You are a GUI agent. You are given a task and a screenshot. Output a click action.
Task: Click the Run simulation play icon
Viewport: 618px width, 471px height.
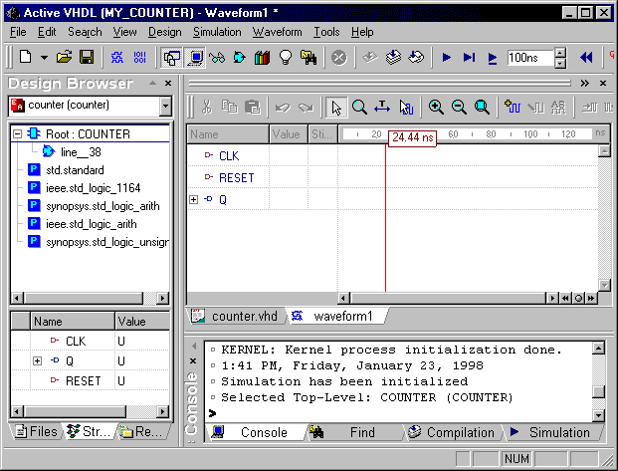447,58
